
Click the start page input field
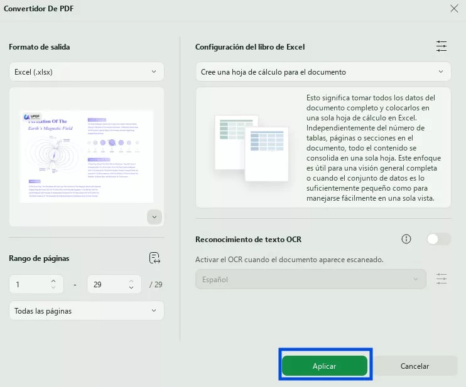(x=36, y=284)
